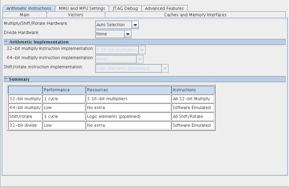Open Caches and Memory Interfaces tab

point(195,15)
